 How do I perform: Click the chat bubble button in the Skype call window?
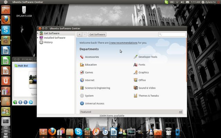click(31, 102)
